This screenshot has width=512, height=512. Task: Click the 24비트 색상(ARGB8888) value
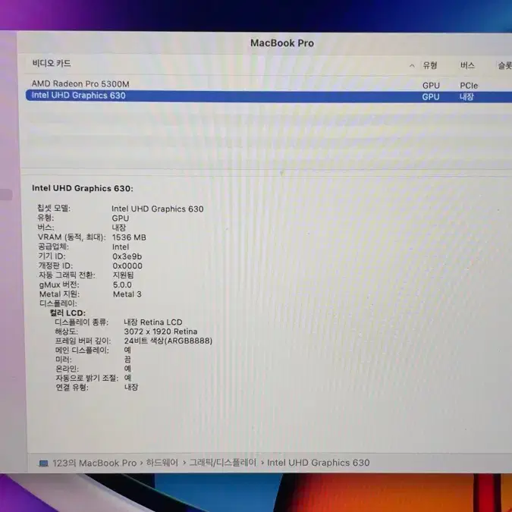click(x=168, y=341)
